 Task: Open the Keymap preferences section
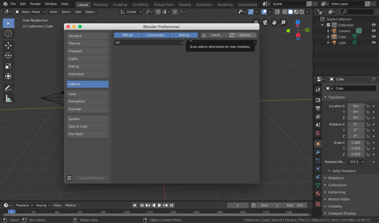87,109
